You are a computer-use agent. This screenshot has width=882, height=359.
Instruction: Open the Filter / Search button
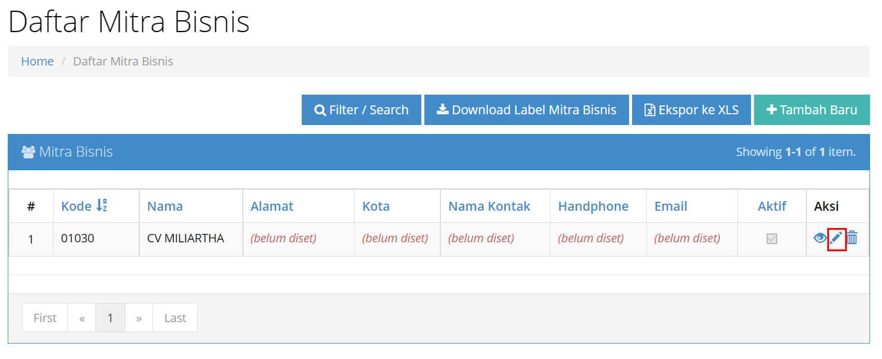(x=361, y=110)
